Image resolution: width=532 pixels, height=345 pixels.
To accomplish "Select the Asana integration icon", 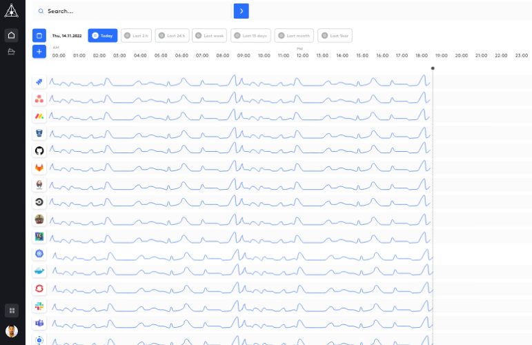I will coord(39,99).
